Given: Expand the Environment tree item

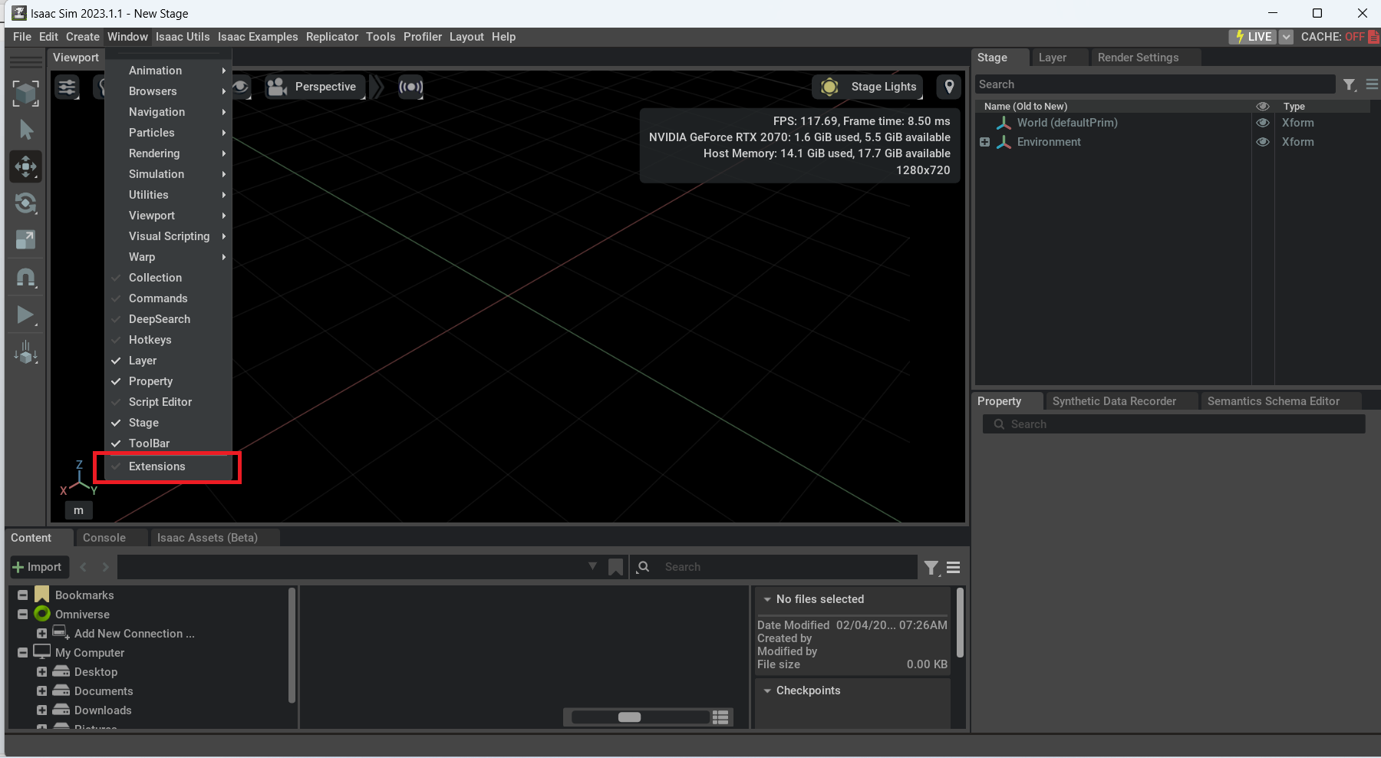Looking at the screenshot, I should coord(985,142).
